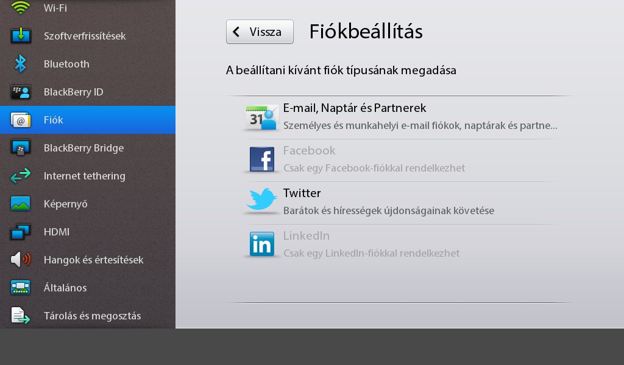The width and height of the screenshot is (624, 365).
Task: Tap the Wi-Fi signal icon
Action: 20,7
